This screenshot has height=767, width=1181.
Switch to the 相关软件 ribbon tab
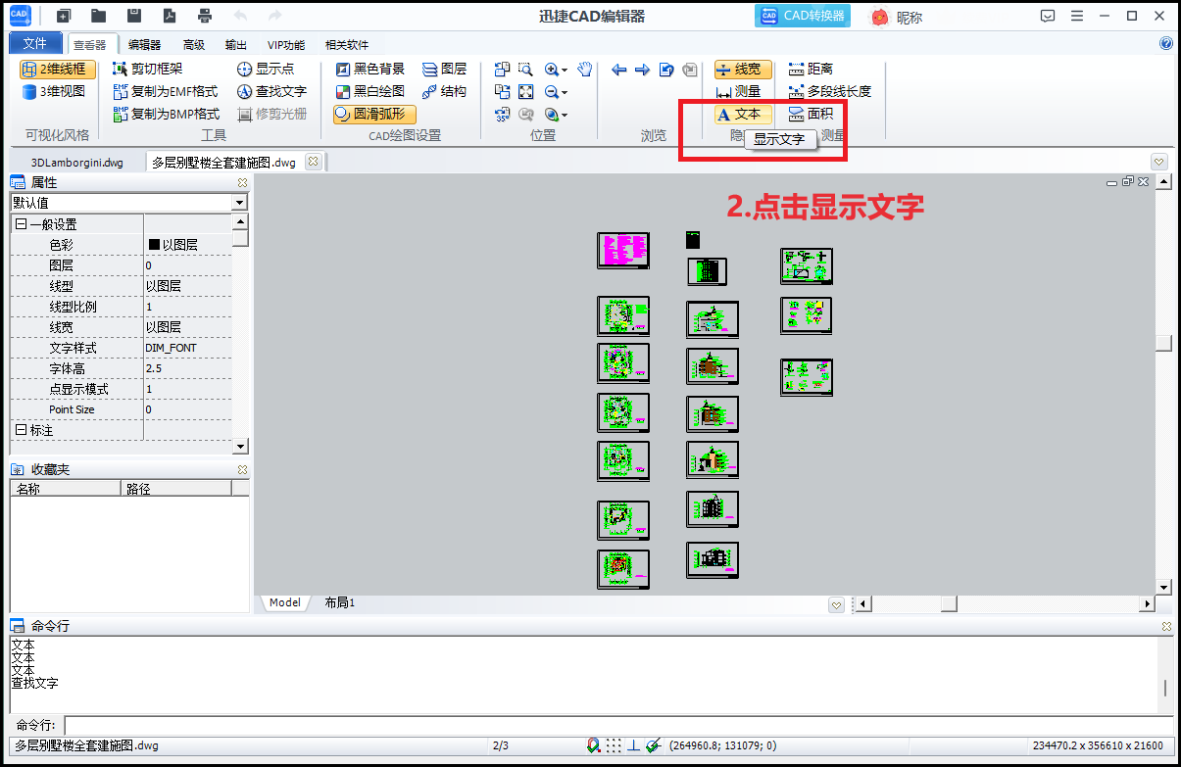(347, 45)
